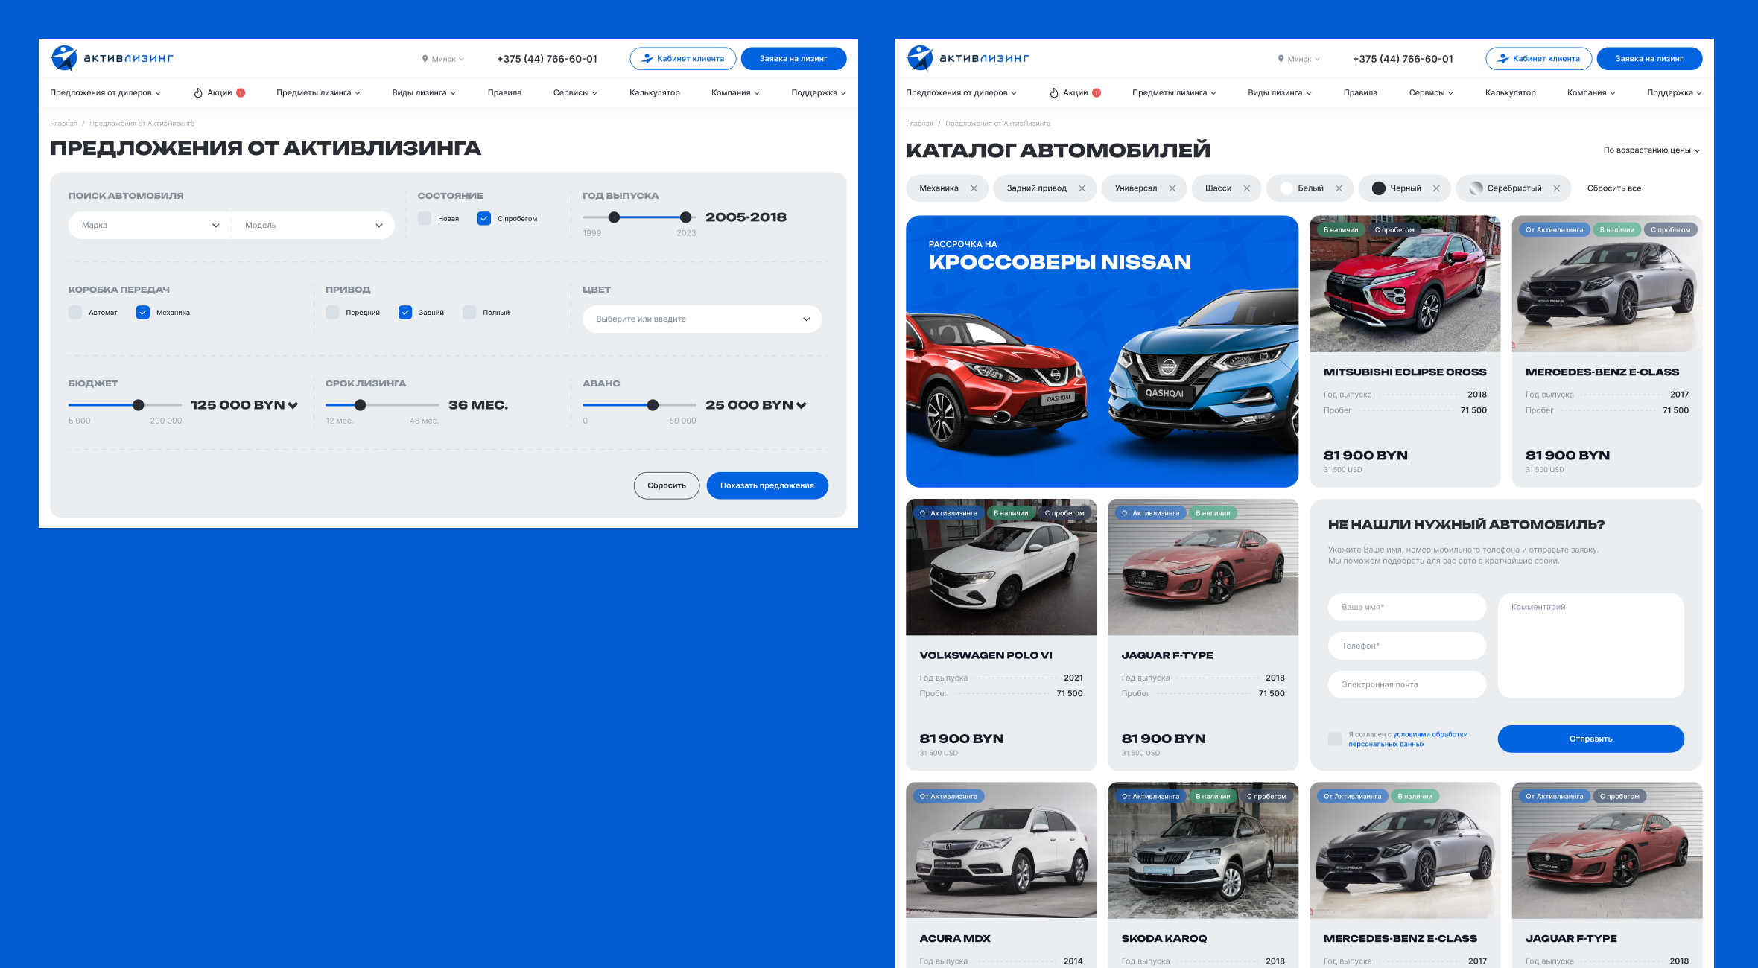Open the Калькулятор menu item in the left navigation
The height and width of the screenshot is (968, 1758).
(654, 93)
